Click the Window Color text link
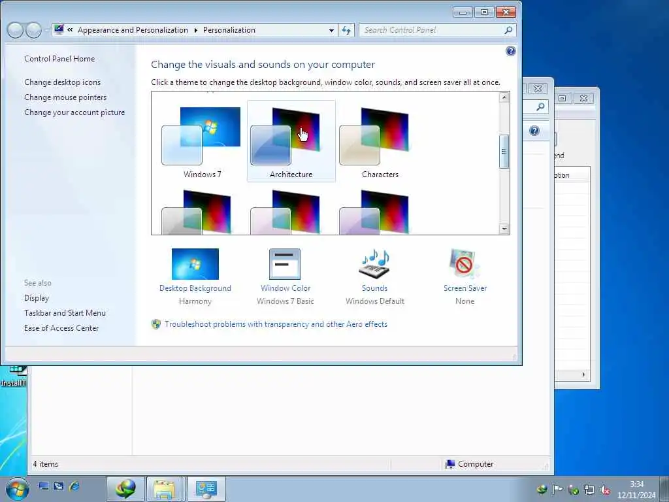 click(286, 288)
